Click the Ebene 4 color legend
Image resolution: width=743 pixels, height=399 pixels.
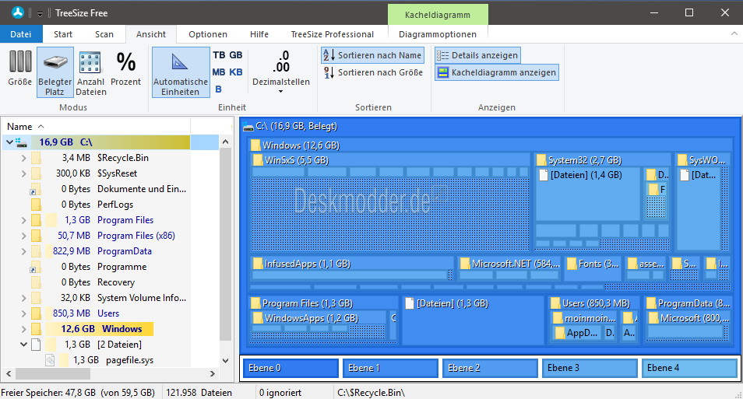(x=689, y=368)
